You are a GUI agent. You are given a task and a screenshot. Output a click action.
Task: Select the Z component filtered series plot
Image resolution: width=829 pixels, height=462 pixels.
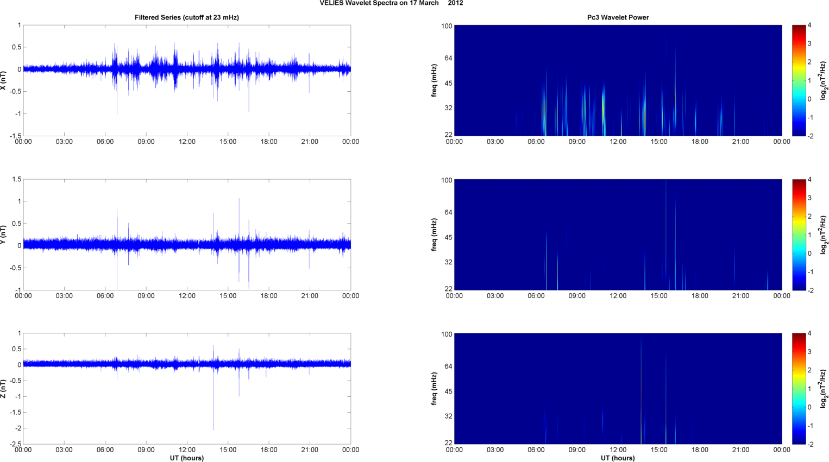pyautogui.click(x=187, y=389)
